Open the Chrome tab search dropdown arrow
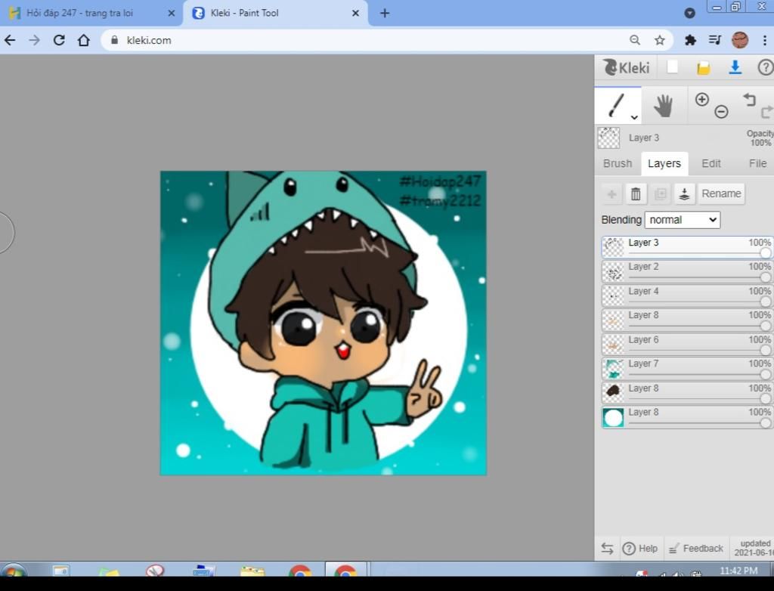The height and width of the screenshot is (591, 774). coord(689,14)
